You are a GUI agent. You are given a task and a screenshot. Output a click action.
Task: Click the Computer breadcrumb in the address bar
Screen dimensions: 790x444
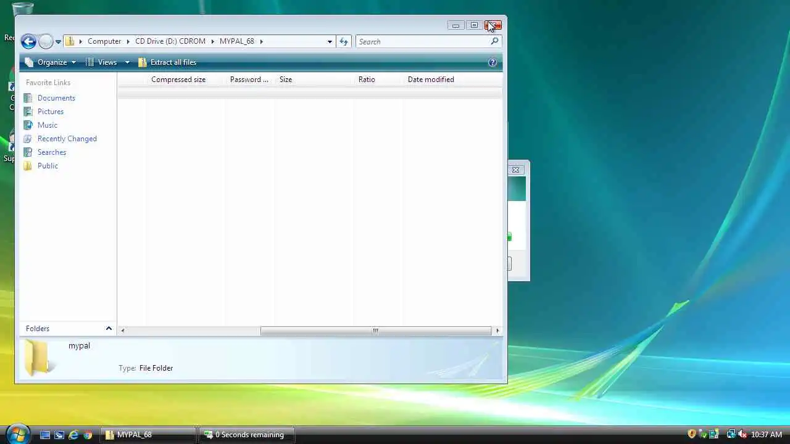tap(104, 41)
